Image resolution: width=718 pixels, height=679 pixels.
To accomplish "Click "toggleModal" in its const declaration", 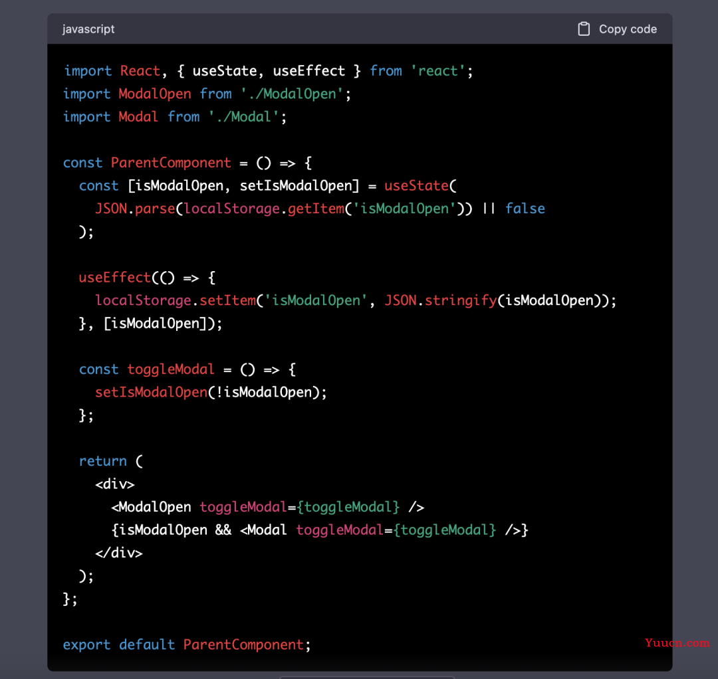I will click(170, 369).
